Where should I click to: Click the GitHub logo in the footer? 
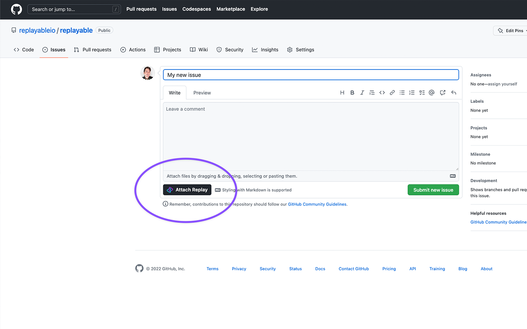[x=140, y=269]
